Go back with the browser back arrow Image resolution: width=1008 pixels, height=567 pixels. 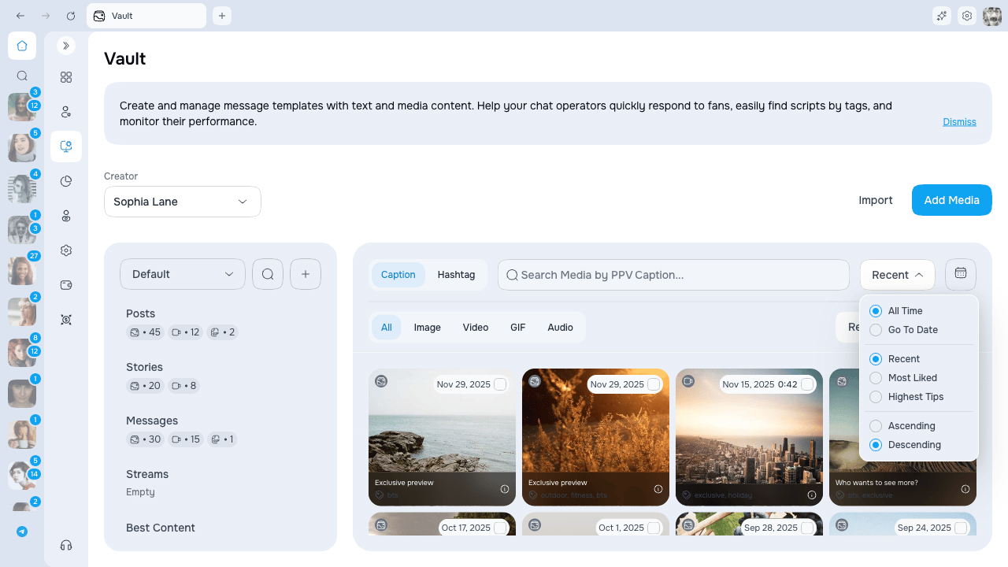pos(20,16)
